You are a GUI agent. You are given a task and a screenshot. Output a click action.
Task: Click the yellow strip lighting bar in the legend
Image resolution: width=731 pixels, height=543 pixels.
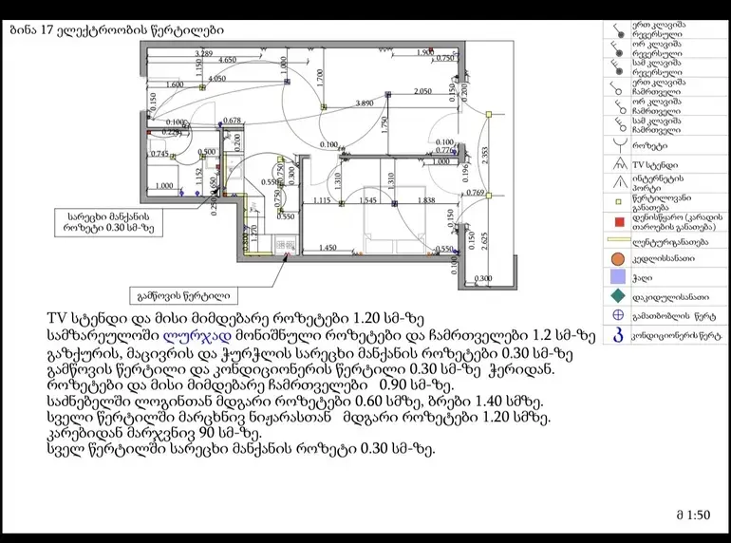pyautogui.click(x=619, y=240)
